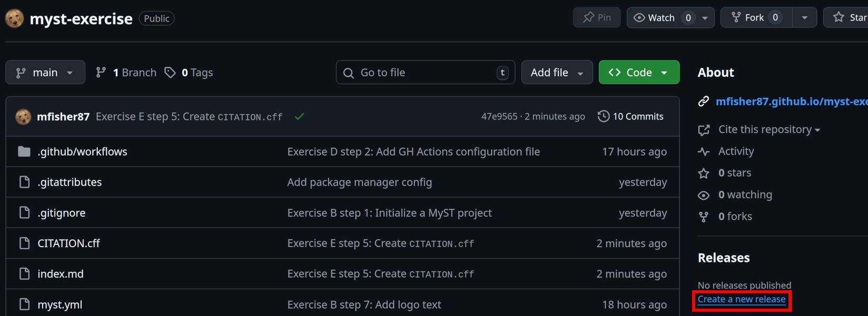Open Activity from the About section
The image size is (868, 316).
736,151
